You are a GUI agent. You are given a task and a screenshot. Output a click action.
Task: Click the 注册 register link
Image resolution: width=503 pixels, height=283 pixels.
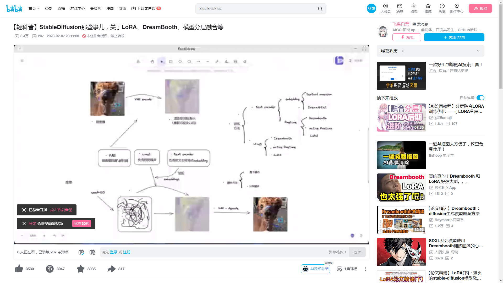click(127, 252)
